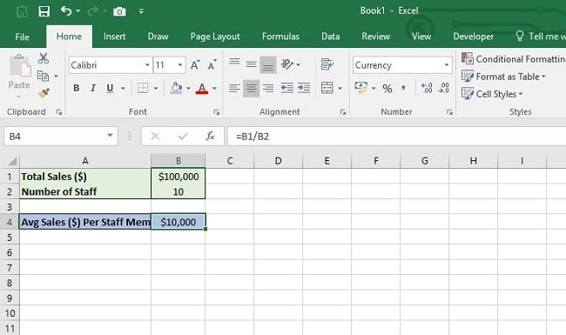Viewport: 566px width, 335px height.
Task: Increase font size with large A icon
Action: [x=195, y=65]
